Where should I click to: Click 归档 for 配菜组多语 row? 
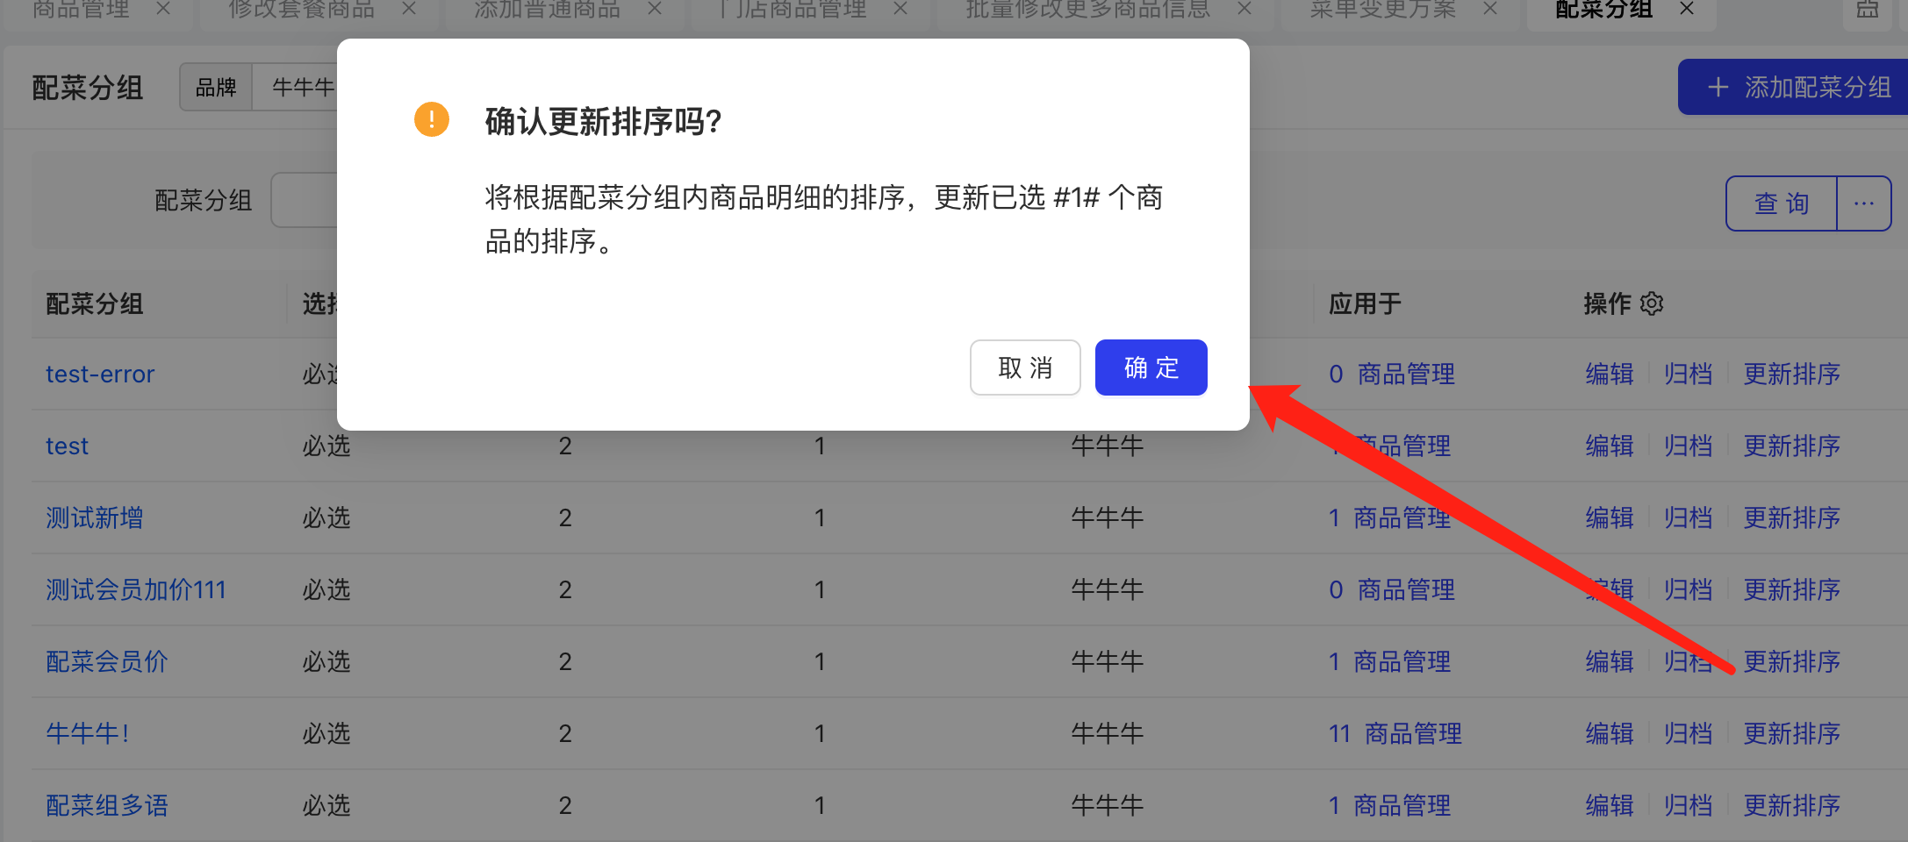(1689, 805)
